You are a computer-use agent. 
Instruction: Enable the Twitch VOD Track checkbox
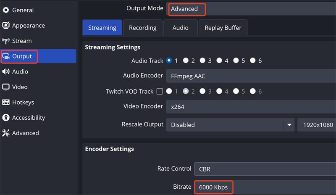160,91
